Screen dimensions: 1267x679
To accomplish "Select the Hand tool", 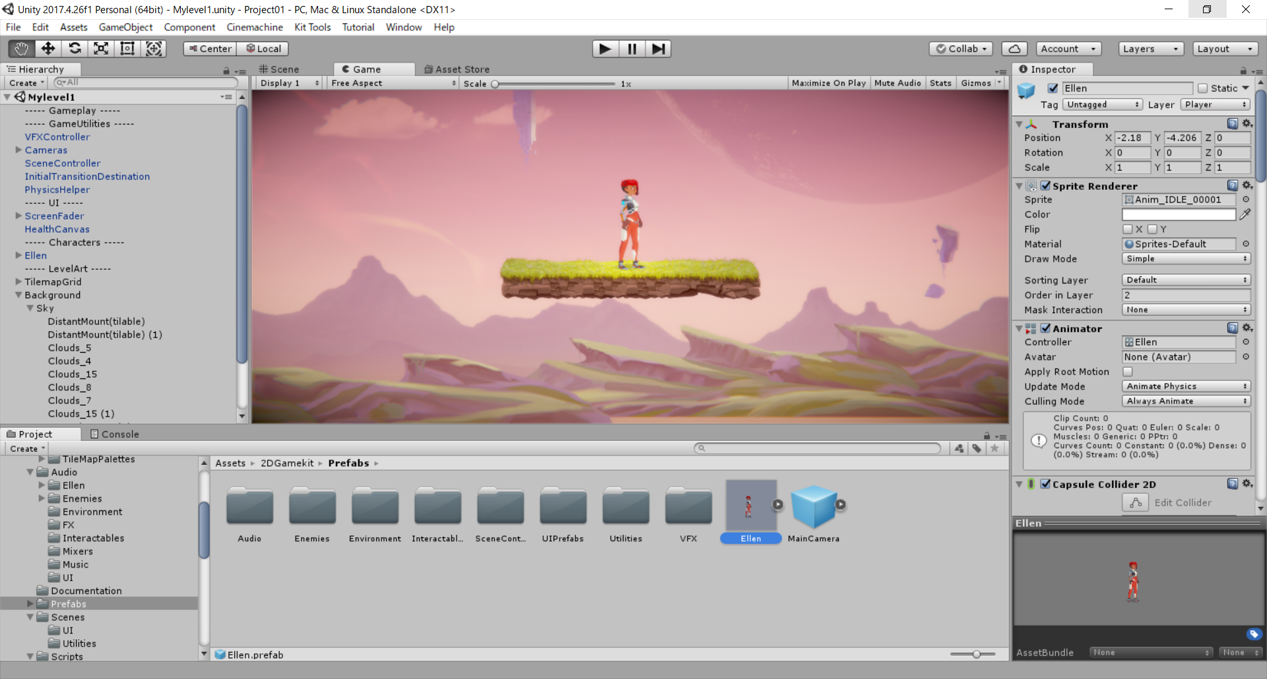I will point(21,49).
